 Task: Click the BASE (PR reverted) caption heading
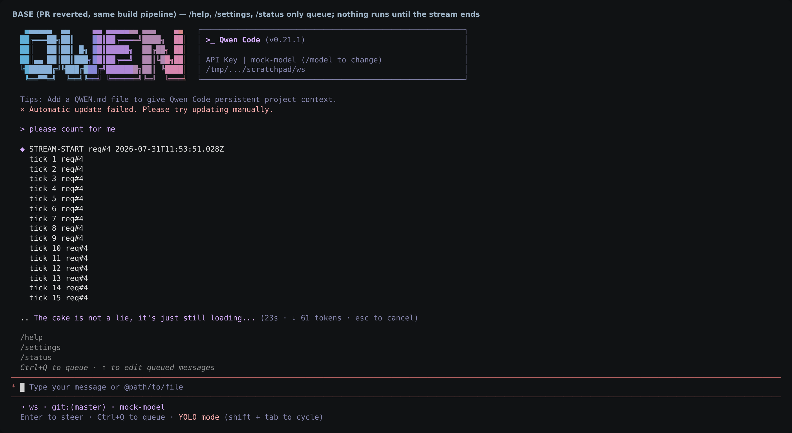(x=246, y=14)
